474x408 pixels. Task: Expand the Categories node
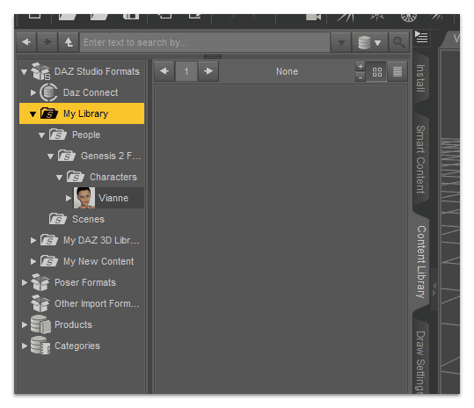point(25,346)
